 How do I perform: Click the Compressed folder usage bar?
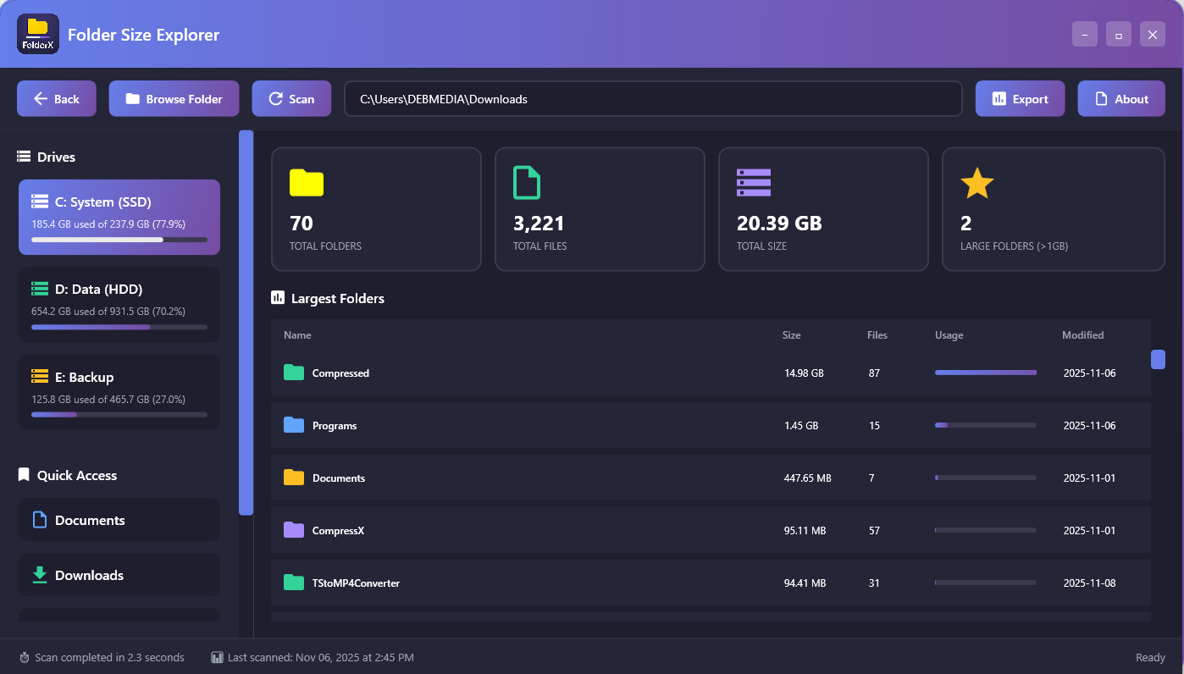(985, 373)
